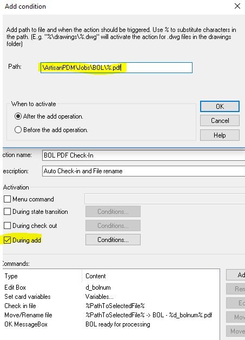
Task: Uncheck the During add checkbox
Action: click(8, 240)
